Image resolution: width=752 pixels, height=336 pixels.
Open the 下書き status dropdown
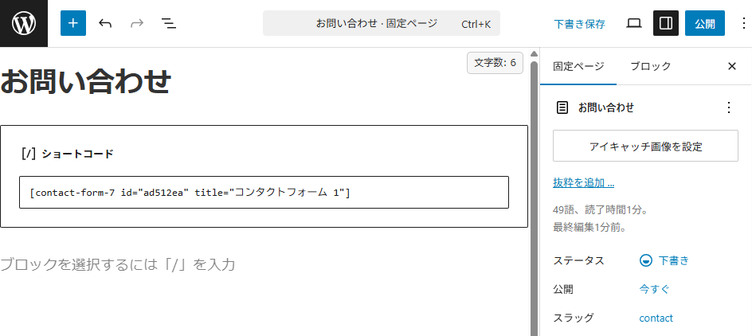click(x=664, y=260)
